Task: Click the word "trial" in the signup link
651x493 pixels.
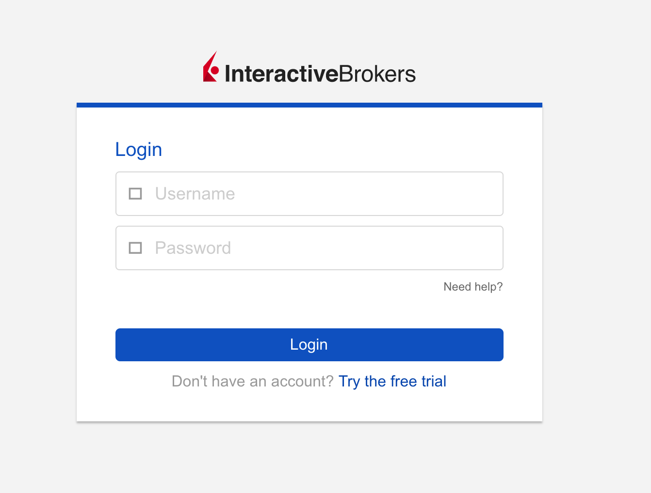Action: 434,381
